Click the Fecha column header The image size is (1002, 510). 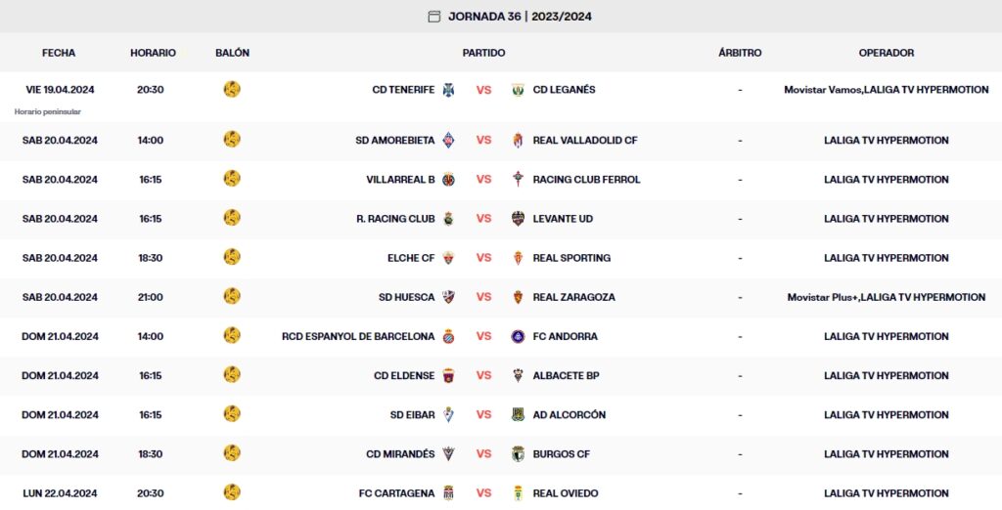pyautogui.click(x=59, y=53)
